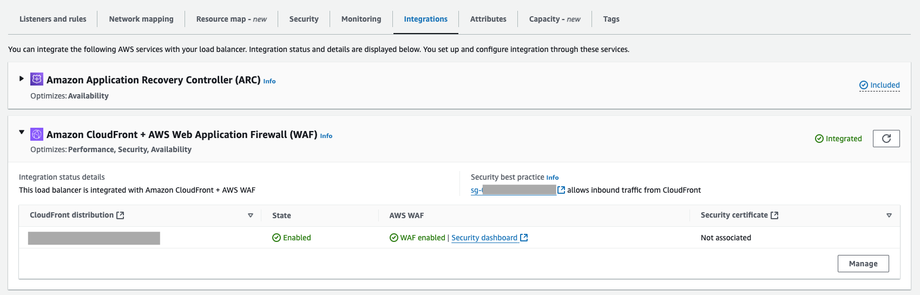This screenshot has width=920, height=295.
Task: Open Info link next to ARC title
Action: (270, 81)
